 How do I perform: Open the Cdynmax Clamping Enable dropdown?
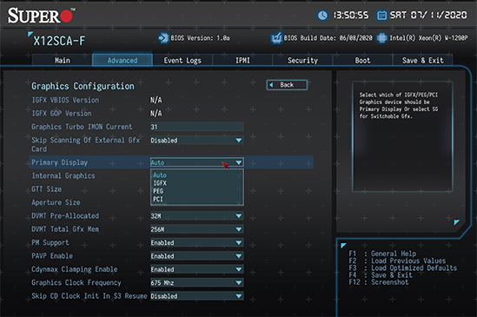coord(197,269)
